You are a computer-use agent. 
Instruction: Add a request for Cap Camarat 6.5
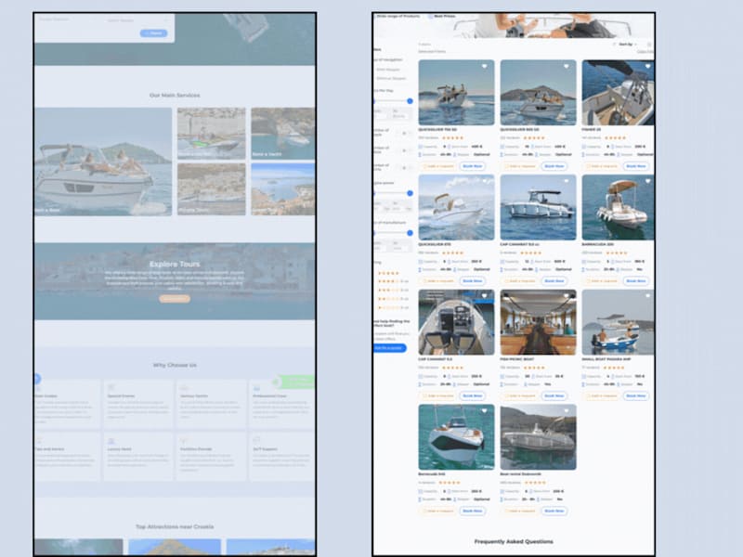coord(438,395)
